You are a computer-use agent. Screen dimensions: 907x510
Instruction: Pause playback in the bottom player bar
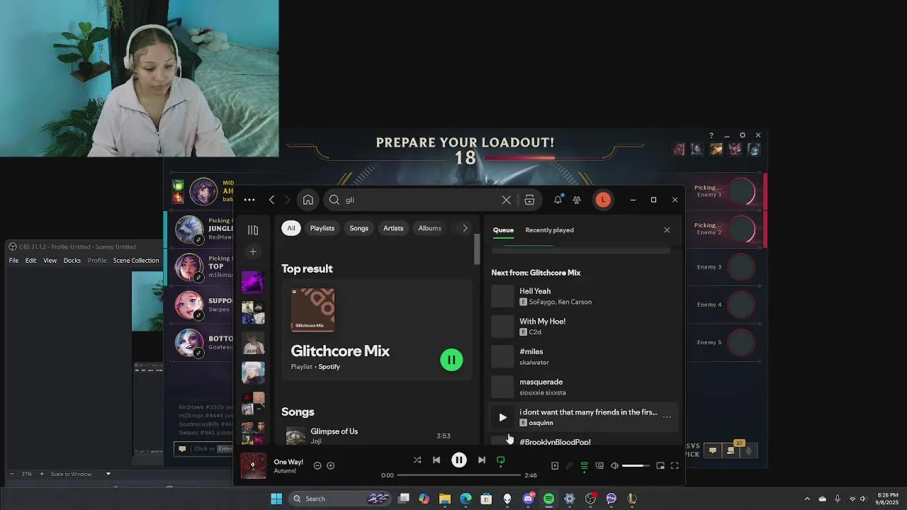pyautogui.click(x=459, y=460)
